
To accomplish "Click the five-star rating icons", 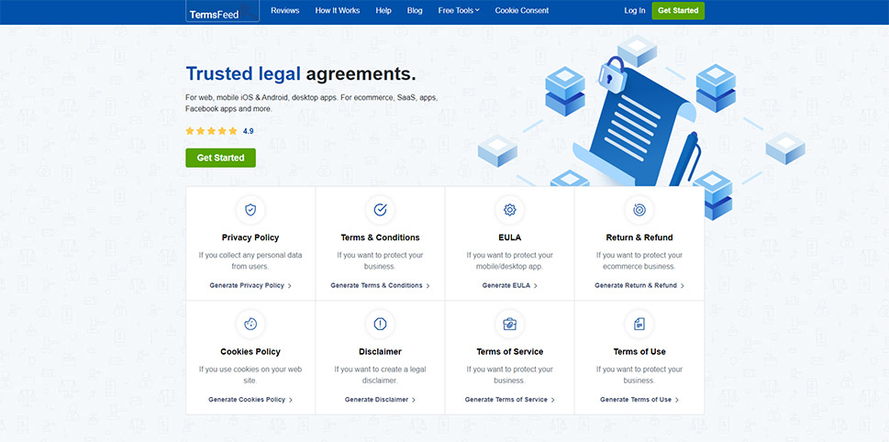I will tap(212, 131).
